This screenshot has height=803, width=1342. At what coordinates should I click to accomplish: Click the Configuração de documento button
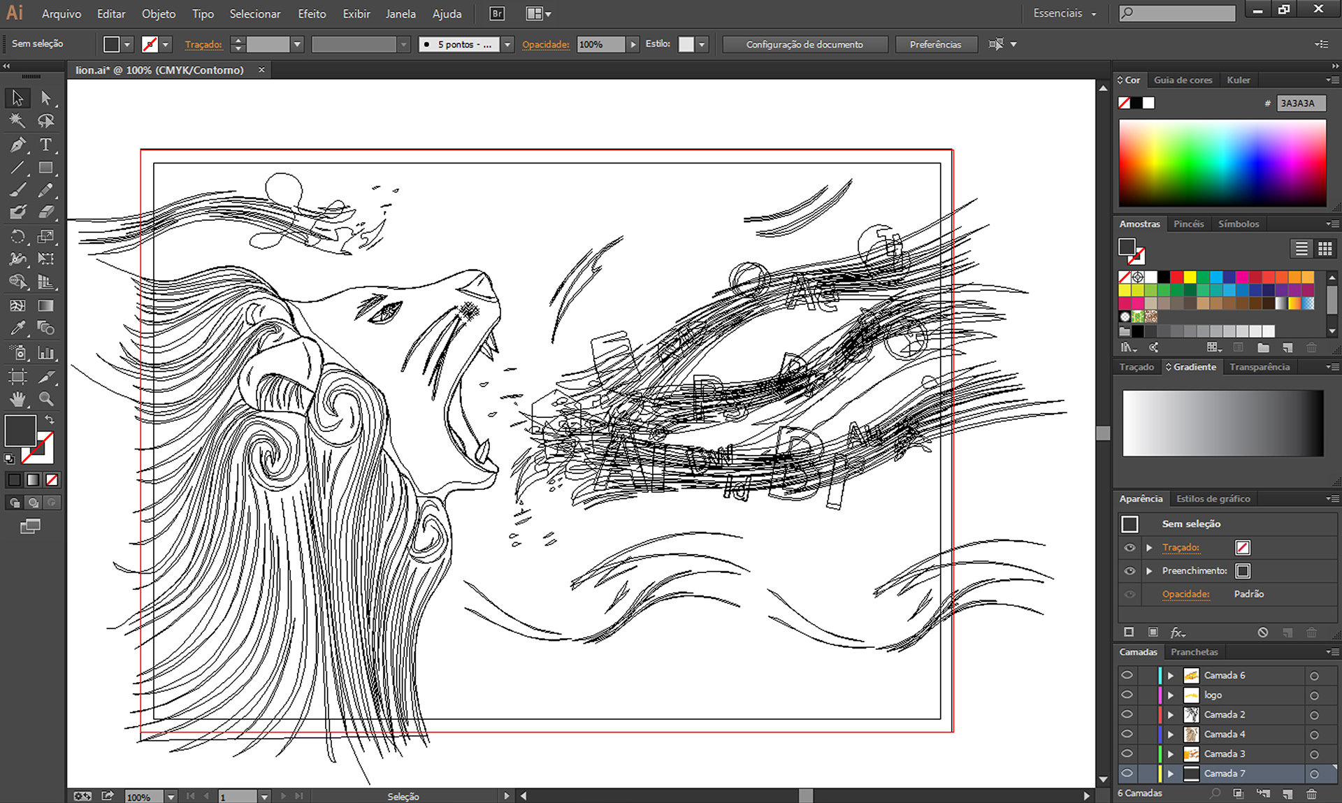pyautogui.click(x=804, y=44)
